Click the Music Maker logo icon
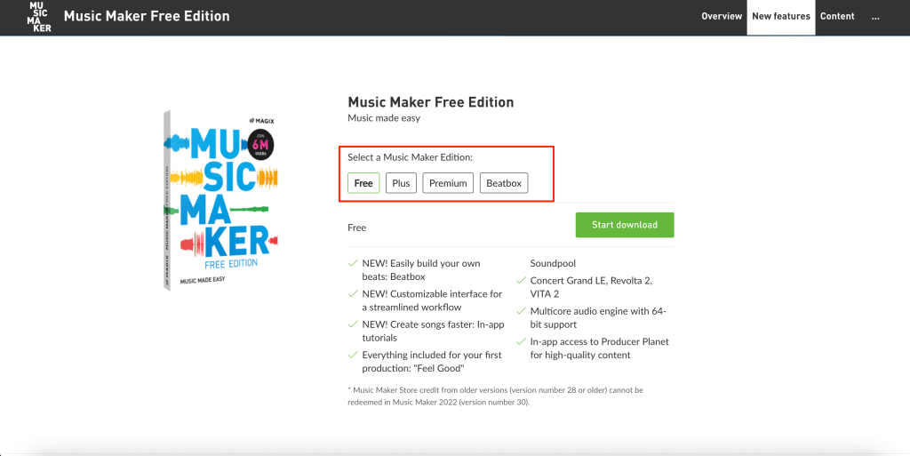The height and width of the screenshot is (456, 910). click(39, 16)
